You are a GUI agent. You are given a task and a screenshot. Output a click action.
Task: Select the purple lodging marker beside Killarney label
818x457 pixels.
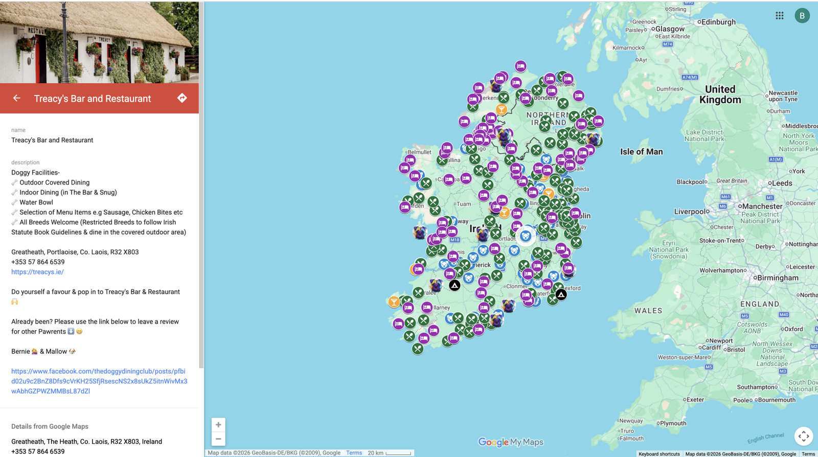pyautogui.click(x=427, y=307)
